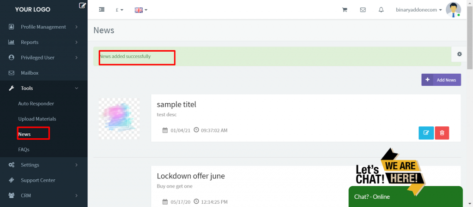Click the settings gear icon beside alert
Image resolution: width=473 pixels, height=207 pixels.
pyautogui.click(x=460, y=54)
